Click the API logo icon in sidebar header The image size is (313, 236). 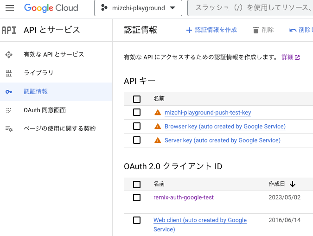9,30
